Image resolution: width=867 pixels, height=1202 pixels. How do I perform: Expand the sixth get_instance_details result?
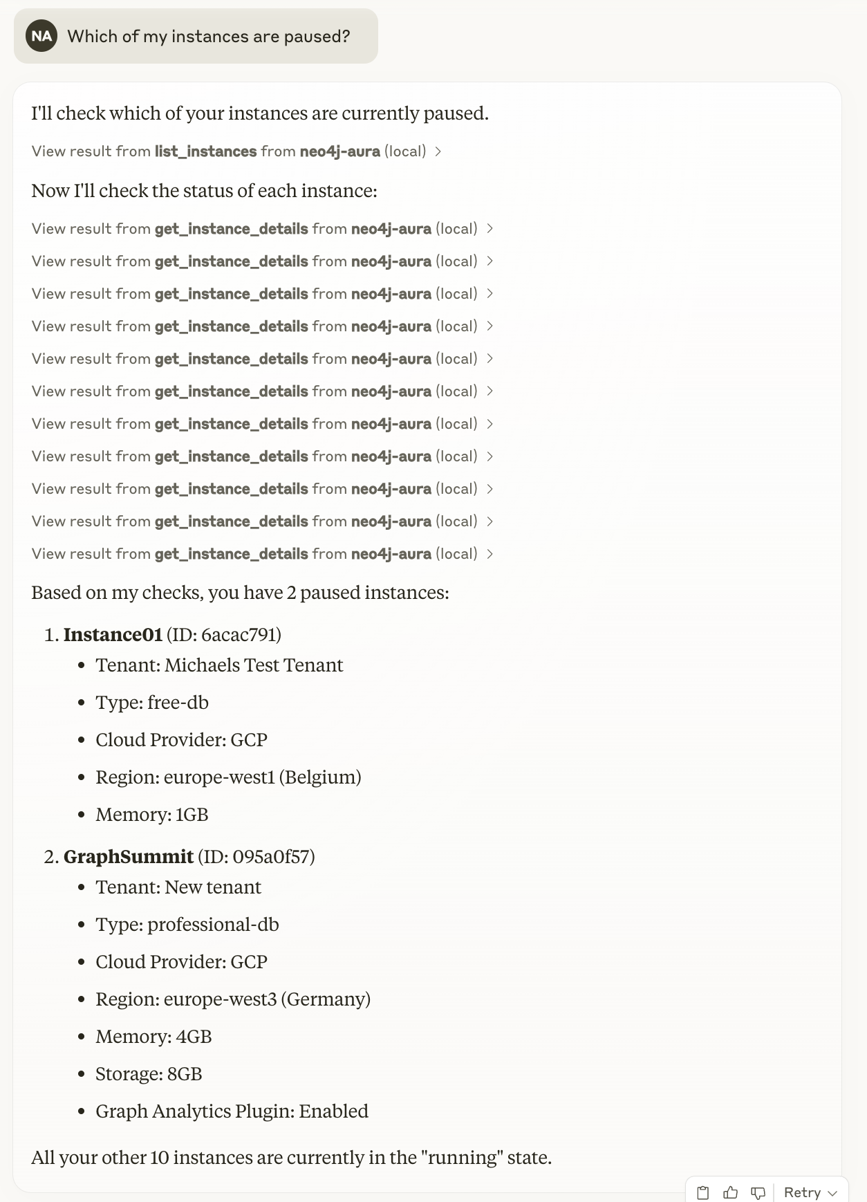tap(263, 391)
